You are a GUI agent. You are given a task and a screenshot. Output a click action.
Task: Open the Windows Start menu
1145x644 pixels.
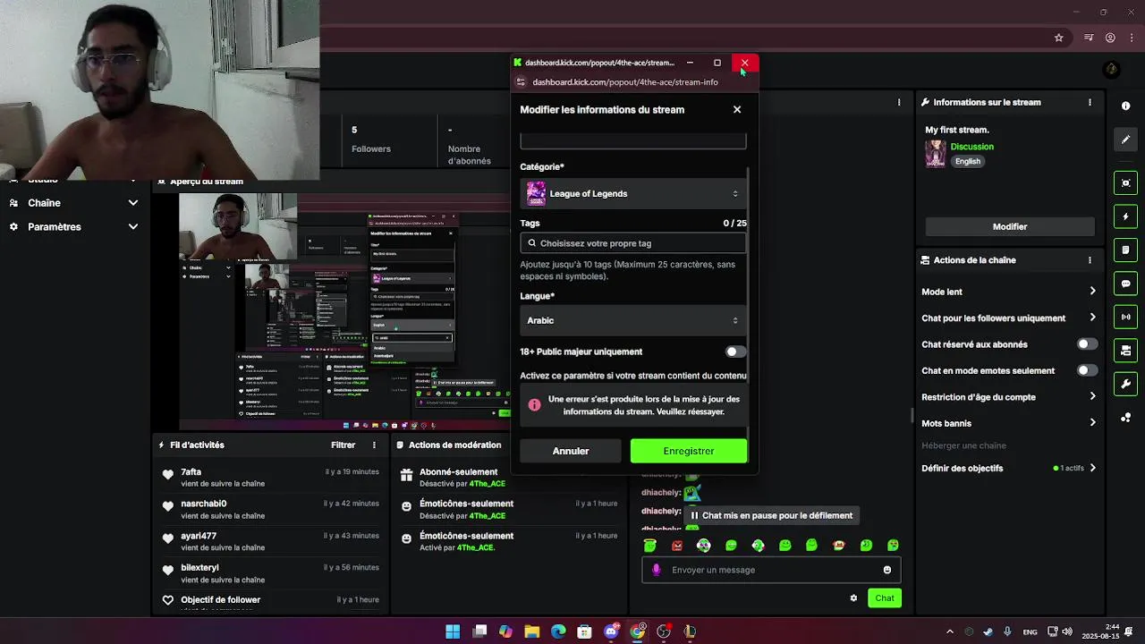(x=453, y=631)
